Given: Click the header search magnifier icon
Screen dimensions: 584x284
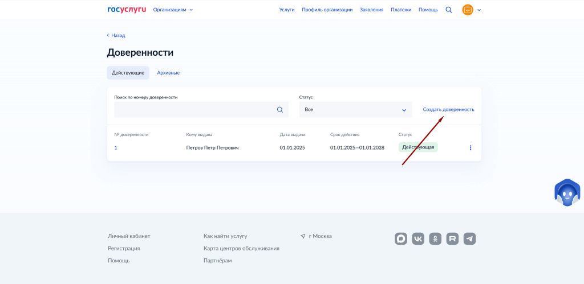Looking at the screenshot, I should pos(448,10).
